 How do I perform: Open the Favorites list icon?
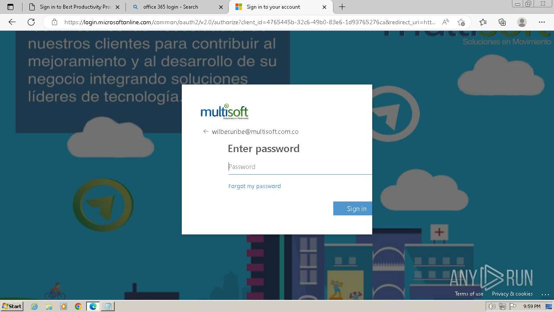(x=483, y=22)
